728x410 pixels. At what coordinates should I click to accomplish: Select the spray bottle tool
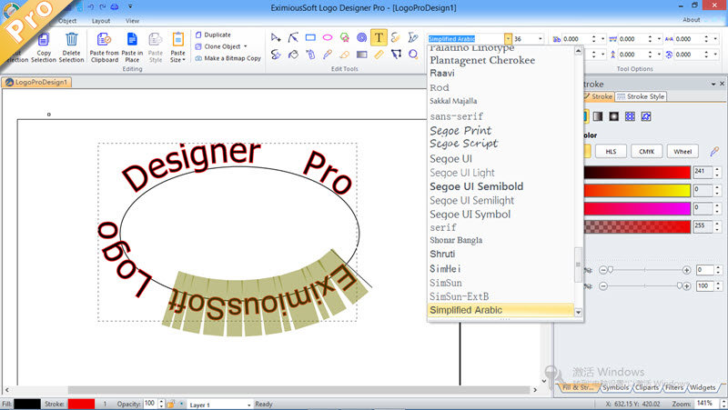tap(310, 55)
